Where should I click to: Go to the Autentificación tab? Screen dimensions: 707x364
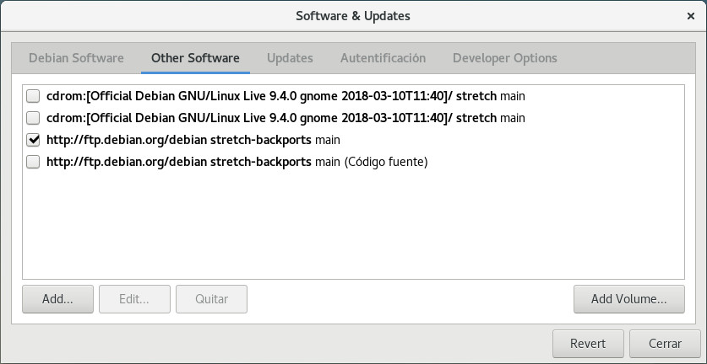[383, 58]
